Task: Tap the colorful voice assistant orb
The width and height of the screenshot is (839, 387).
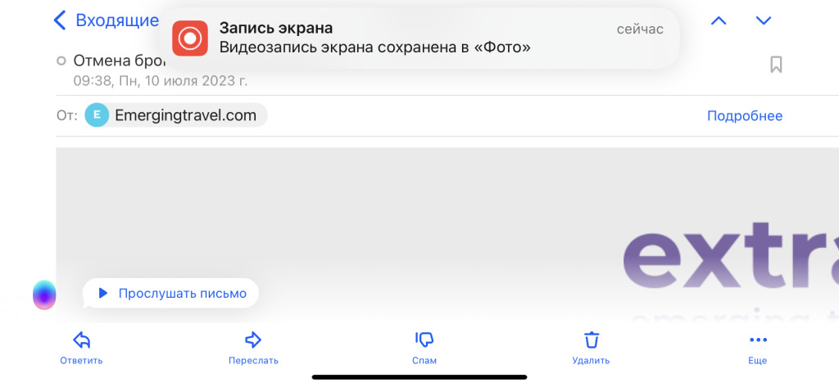Action: pos(44,295)
